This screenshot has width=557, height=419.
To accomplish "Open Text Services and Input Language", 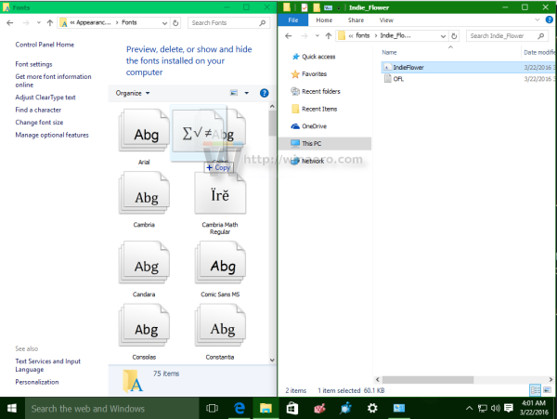I will tap(48, 365).
